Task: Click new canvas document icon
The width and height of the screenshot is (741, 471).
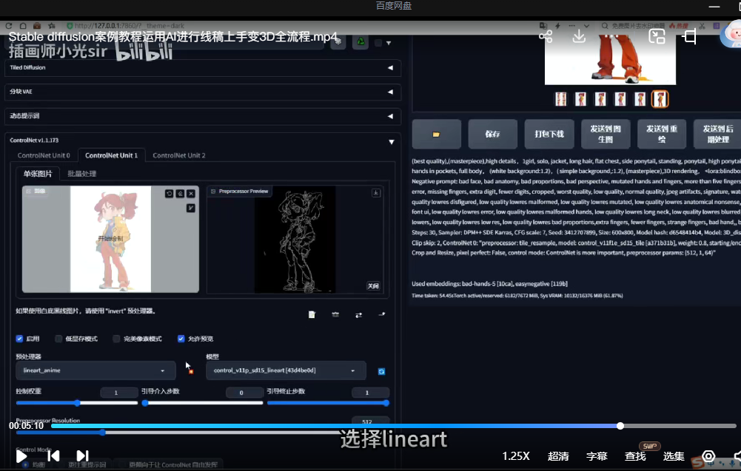Action: tap(312, 315)
